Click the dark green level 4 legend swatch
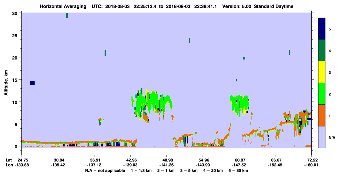 point(322,50)
